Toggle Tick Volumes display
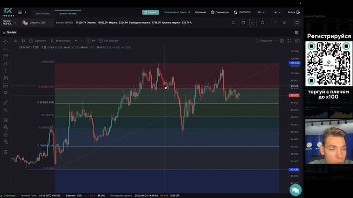 click(x=109, y=41)
